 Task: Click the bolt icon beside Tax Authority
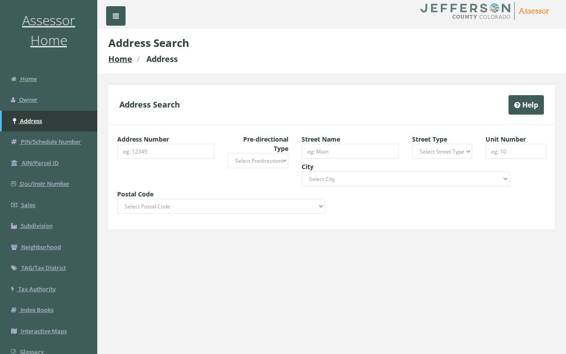(x=13, y=289)
